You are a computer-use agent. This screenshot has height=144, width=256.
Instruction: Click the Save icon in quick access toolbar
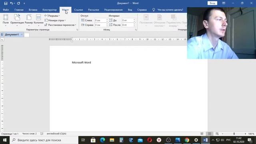[6, 3]
